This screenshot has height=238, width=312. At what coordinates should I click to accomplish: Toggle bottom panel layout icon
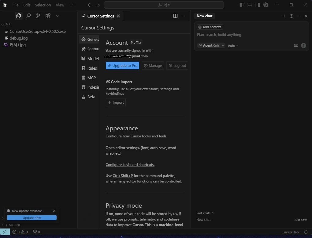(250, 5)
